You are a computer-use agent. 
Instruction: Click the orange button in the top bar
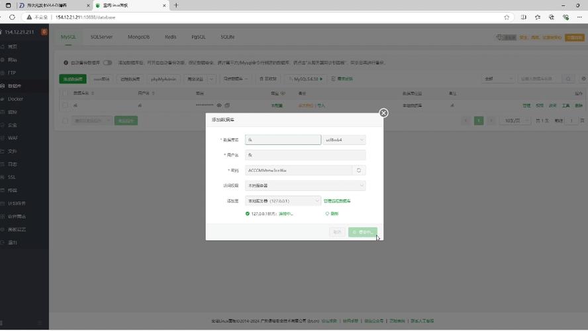pyautogui.click(x=575, y=37)
